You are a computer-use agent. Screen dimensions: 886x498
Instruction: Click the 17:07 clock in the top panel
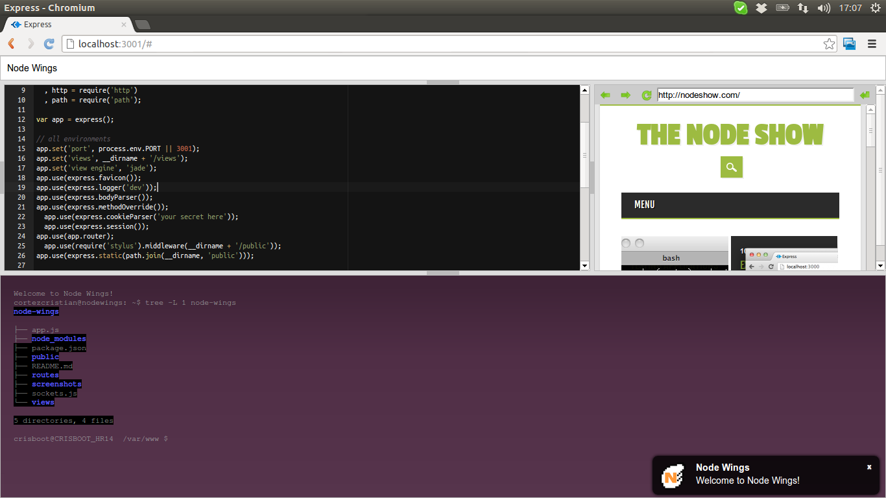pos(850,8)
